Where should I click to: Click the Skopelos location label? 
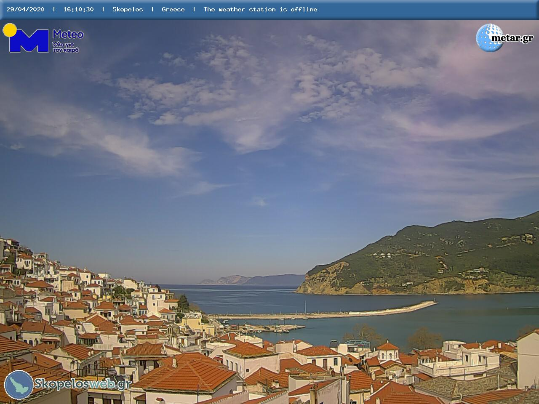(x=128, y=9)
